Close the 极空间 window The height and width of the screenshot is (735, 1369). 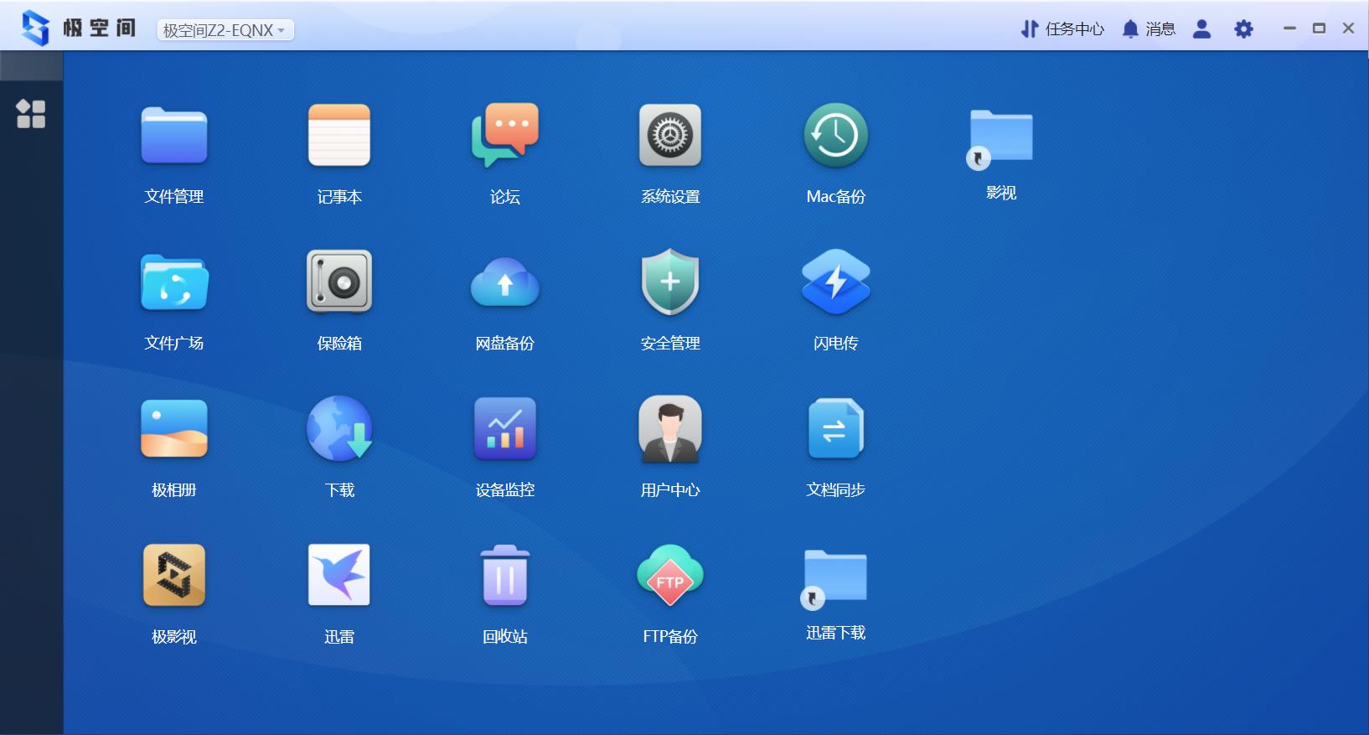click(x=1348, y=28)
